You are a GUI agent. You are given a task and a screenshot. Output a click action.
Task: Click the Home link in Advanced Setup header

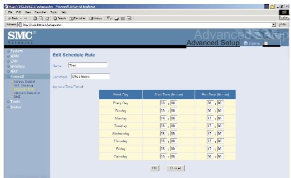coord(251,43)
